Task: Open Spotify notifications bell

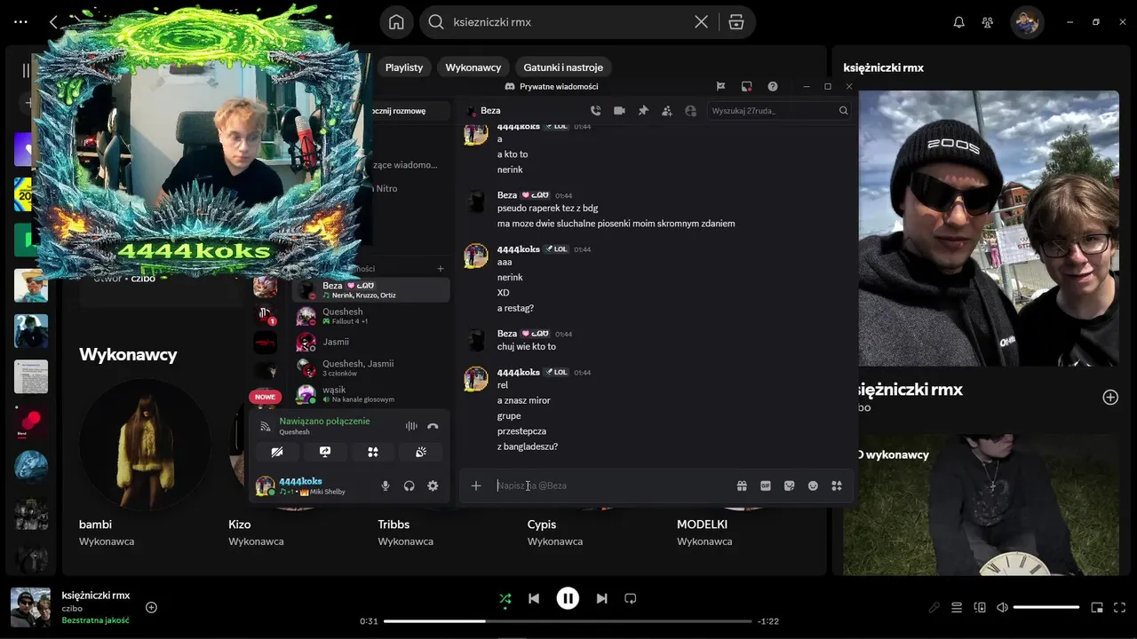Action: click(x=958, y=22)
